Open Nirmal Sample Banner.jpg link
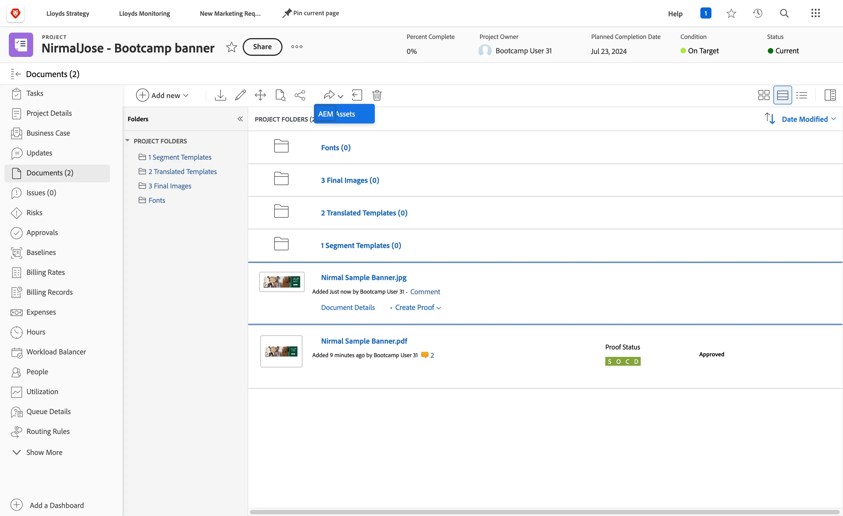843x516 pixels. pos(364,277)
